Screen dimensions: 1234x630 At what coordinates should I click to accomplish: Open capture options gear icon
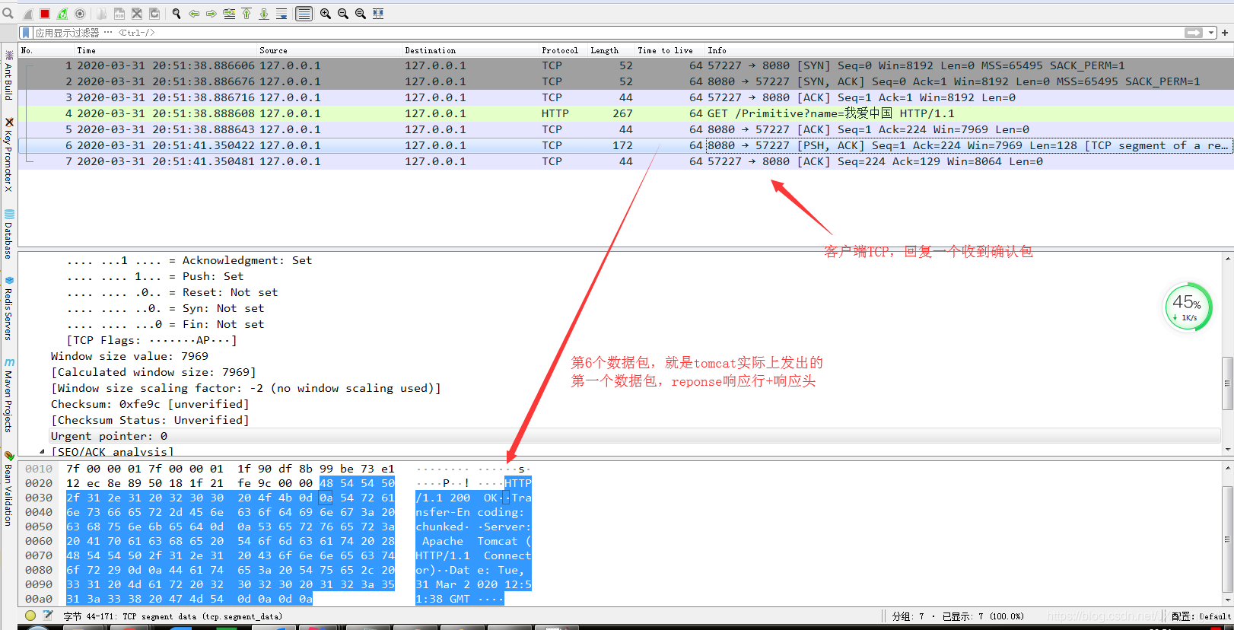coord(80,14)
